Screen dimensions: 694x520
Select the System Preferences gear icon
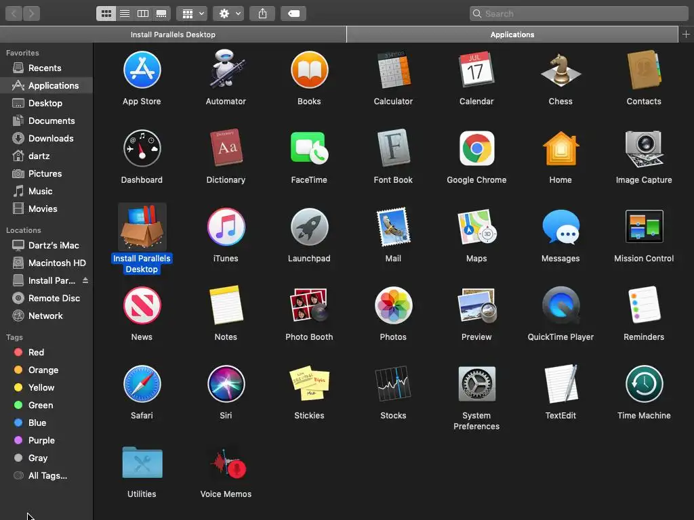pos(476,384)
